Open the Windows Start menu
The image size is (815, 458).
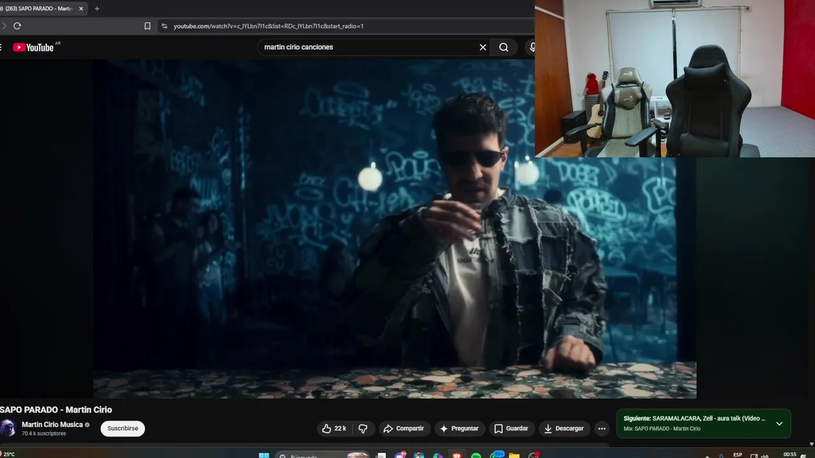click(x=264, y=455)
